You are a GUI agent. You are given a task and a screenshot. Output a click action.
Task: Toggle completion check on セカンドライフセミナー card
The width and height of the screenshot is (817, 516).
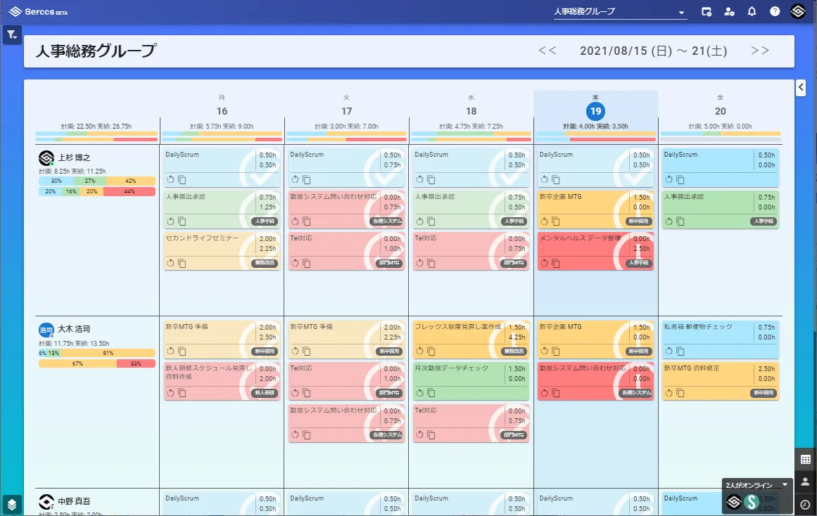(260, 252)
